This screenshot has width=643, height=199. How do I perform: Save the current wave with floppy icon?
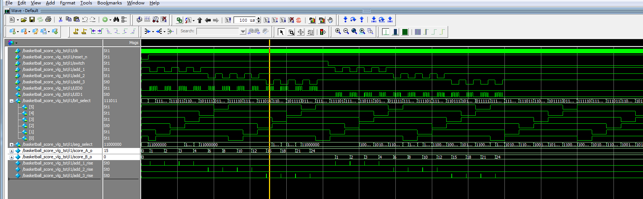pyautogui.click(x=32, y=20)
